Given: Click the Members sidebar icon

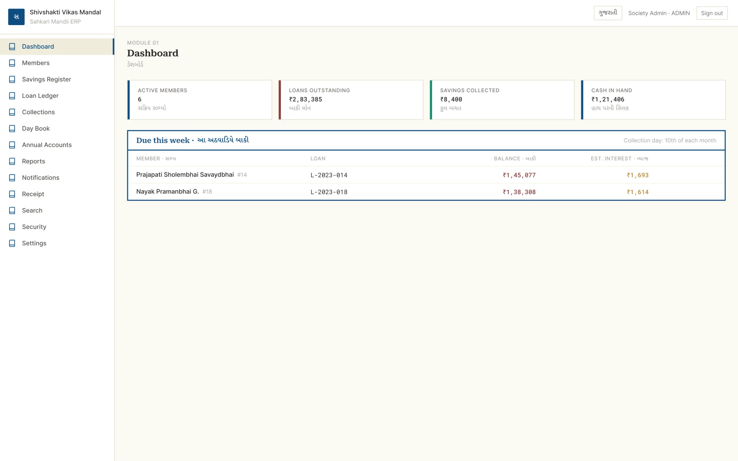Looking at the screenshot, I should pyautogui.click(x=12, y=63).
